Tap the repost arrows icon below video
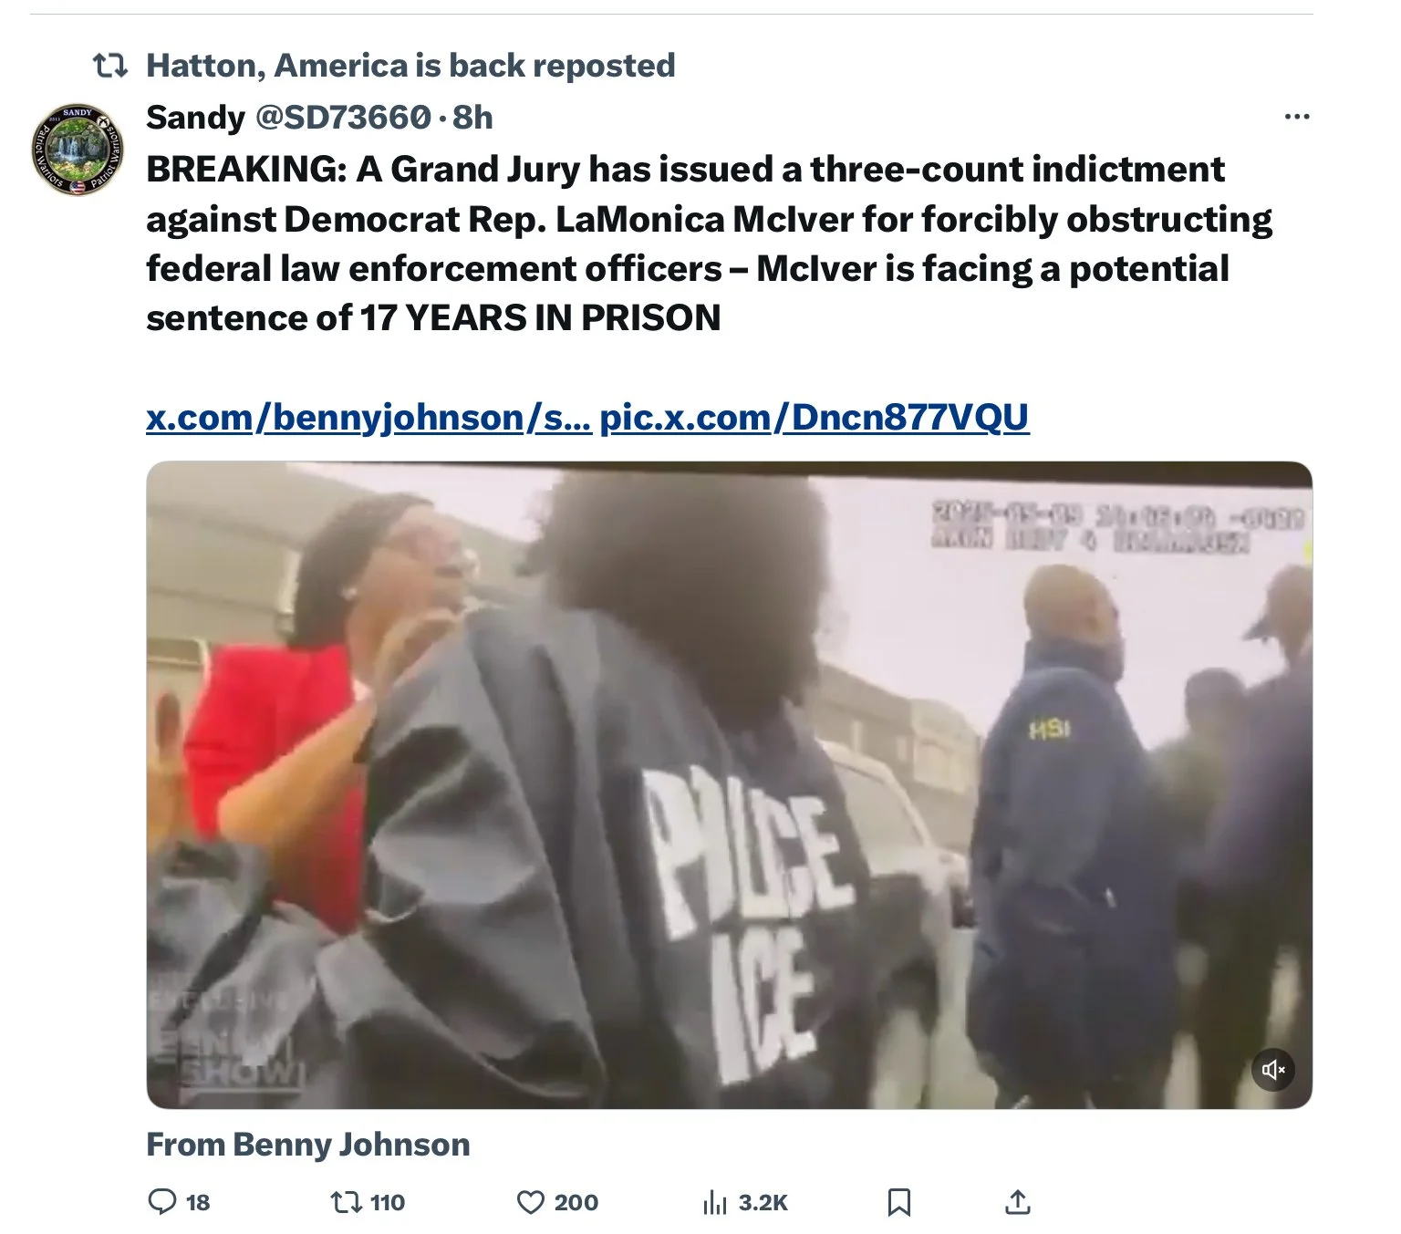Screen dimensions: 1401x1234 (346, 1202)
